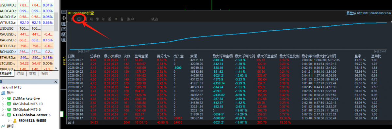Click the 余额 column header
Screen dimensions: 392x129
(x=193, y=56)
